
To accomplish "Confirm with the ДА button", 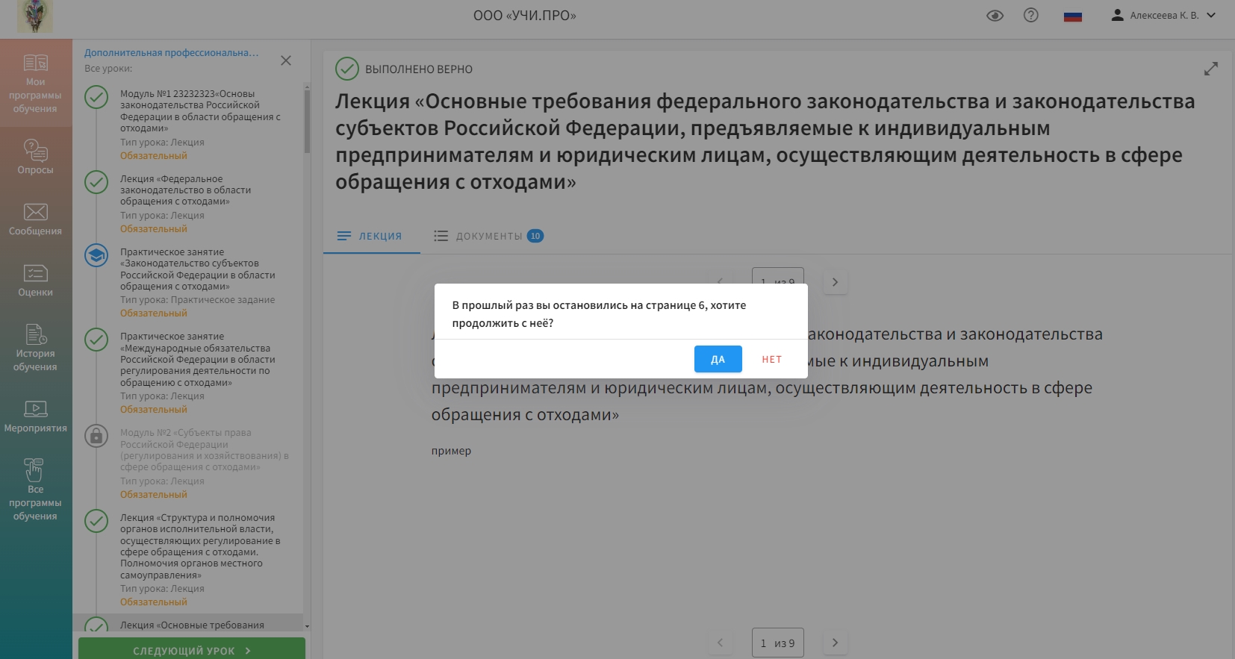I will pos(718,359).
